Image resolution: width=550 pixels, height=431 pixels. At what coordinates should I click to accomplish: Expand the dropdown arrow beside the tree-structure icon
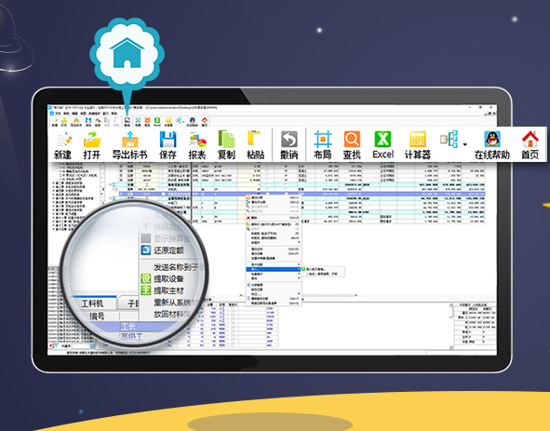coord(465,144)
